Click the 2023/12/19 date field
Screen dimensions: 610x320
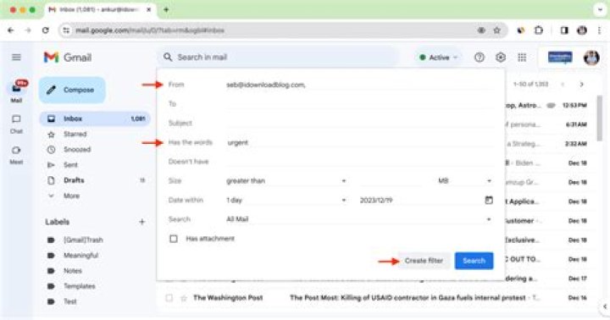click(420, 201)
